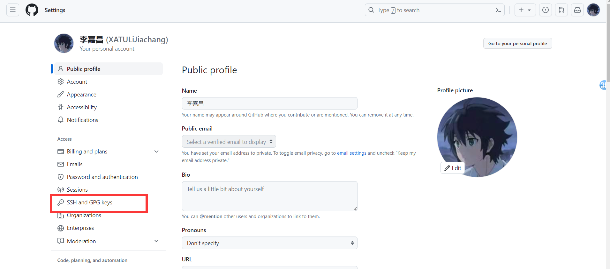Open the Pronouns Don't specify dropdown
610x269 pixels.
point(269,243)
